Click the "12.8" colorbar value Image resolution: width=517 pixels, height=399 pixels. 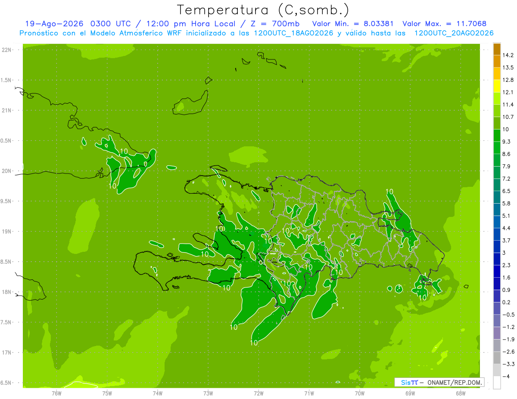pos(508,80)
